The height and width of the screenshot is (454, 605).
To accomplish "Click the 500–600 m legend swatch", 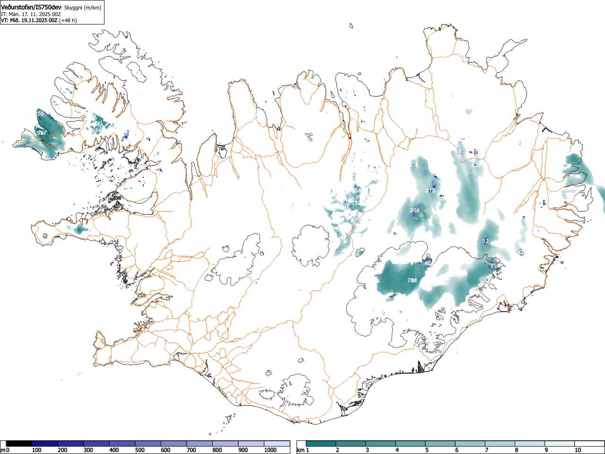I will 148,444.
